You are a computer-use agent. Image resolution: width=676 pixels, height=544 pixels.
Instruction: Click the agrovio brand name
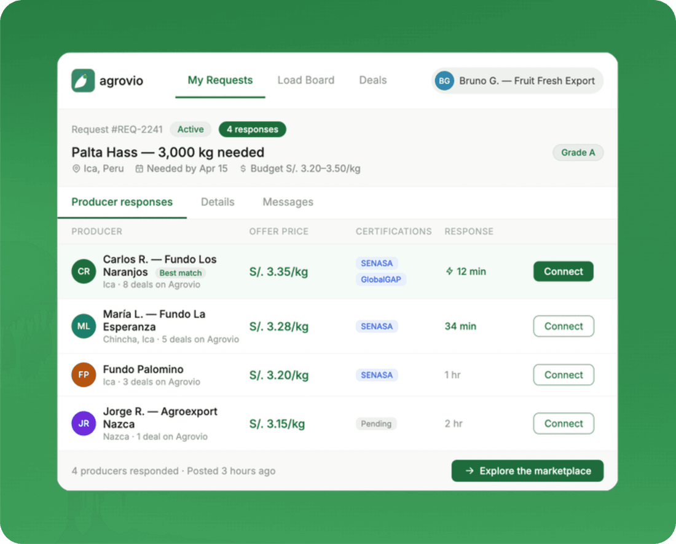[x=121, y=81]
